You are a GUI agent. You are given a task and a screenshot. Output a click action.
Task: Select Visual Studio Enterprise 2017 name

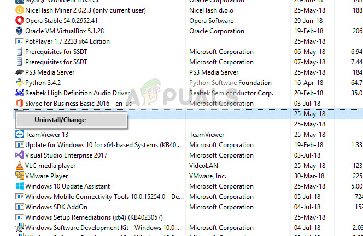66,155
